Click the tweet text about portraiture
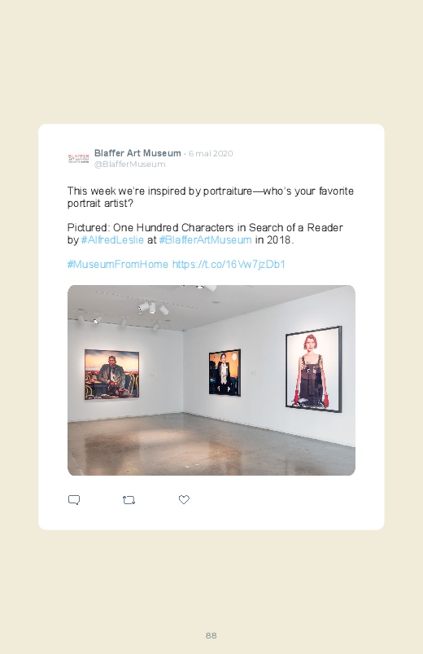 coord(211,197)
